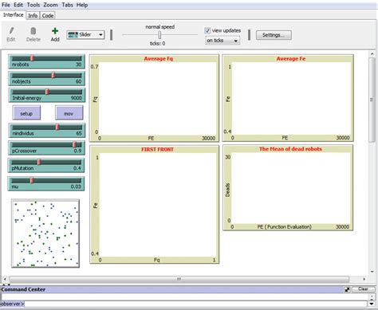The image size is (378, 310).
Task: Switch to the Info tab
Action: click(x=33, y=16)
